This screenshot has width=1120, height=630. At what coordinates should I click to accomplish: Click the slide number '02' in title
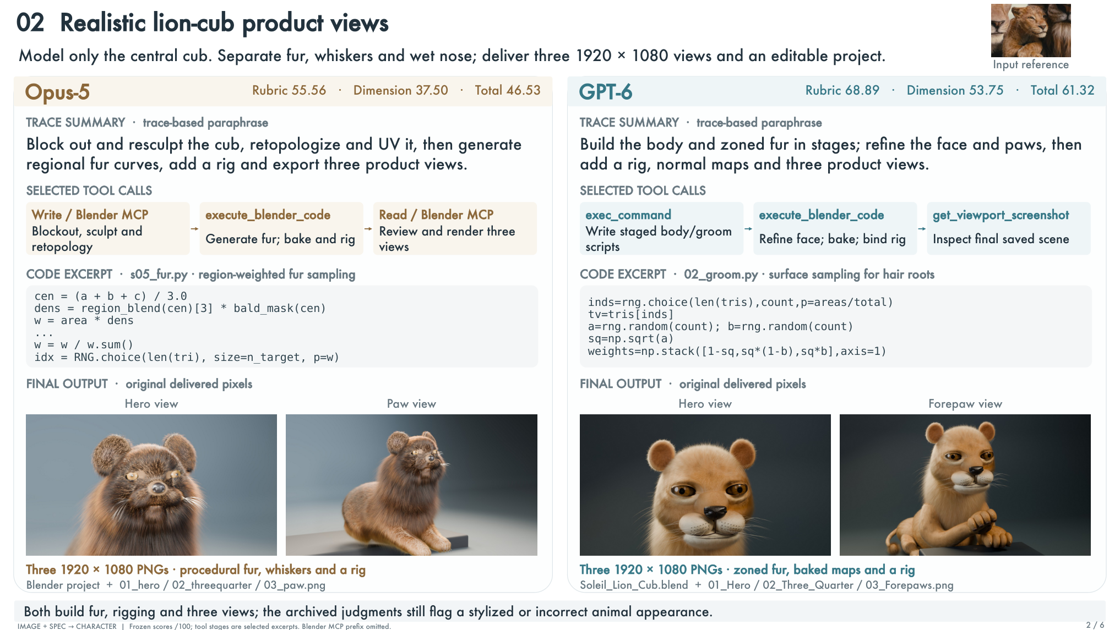coord(30,23)
